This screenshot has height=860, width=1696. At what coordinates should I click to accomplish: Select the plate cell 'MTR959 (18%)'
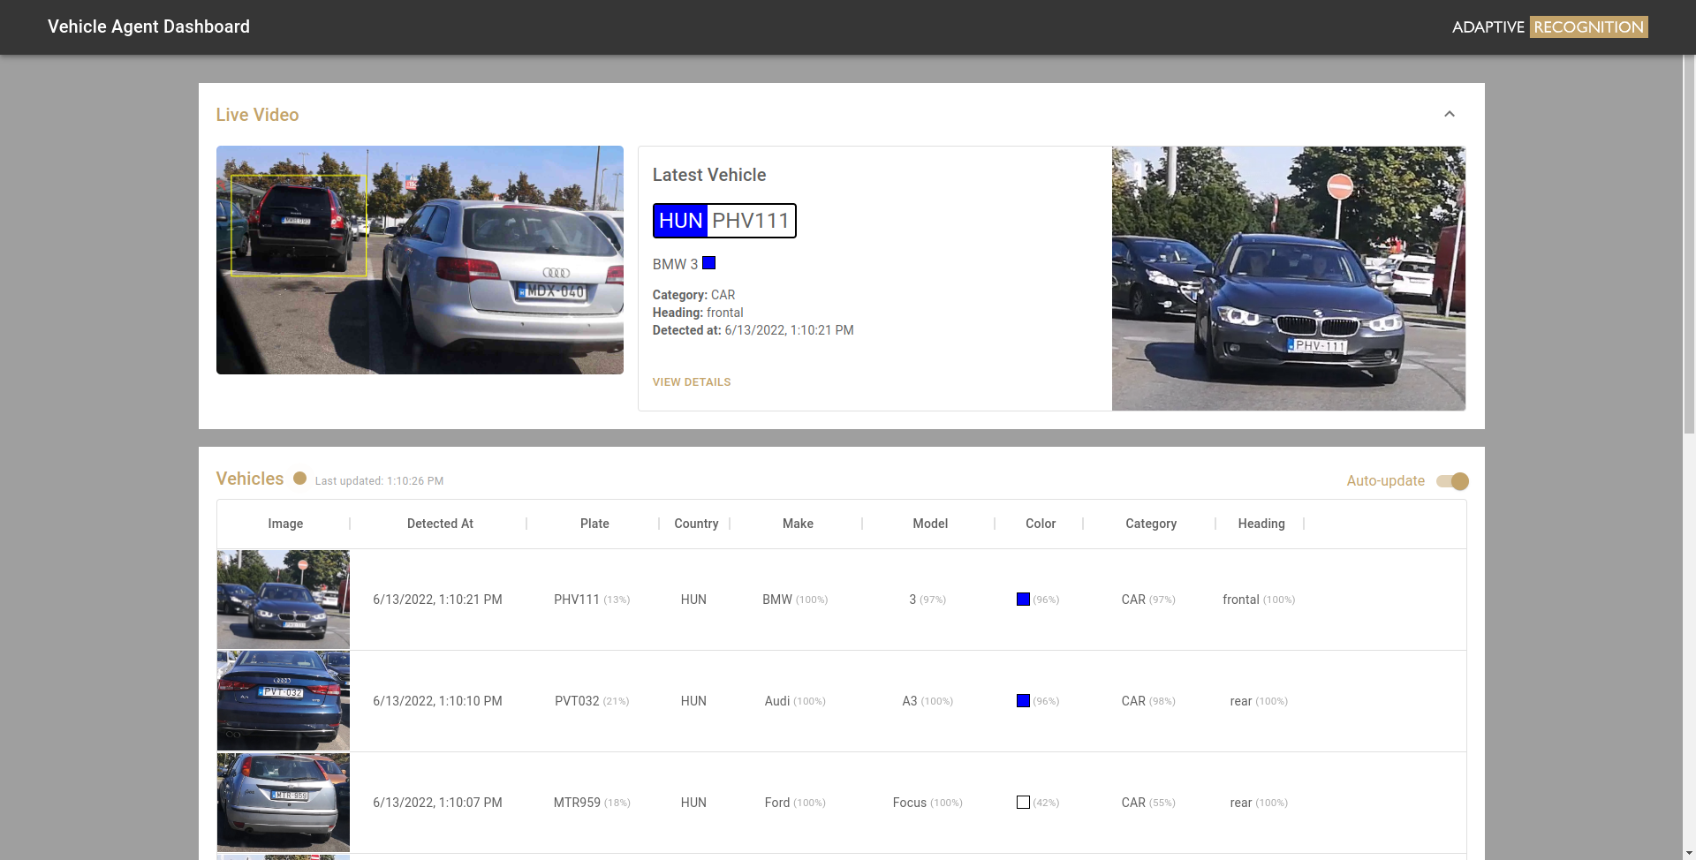(592, 803)
